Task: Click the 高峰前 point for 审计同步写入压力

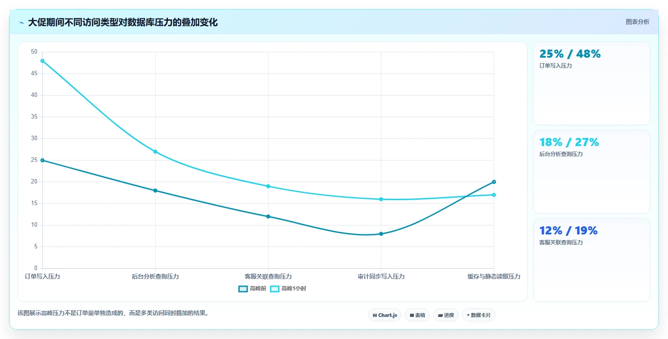Action: (381, 234)
